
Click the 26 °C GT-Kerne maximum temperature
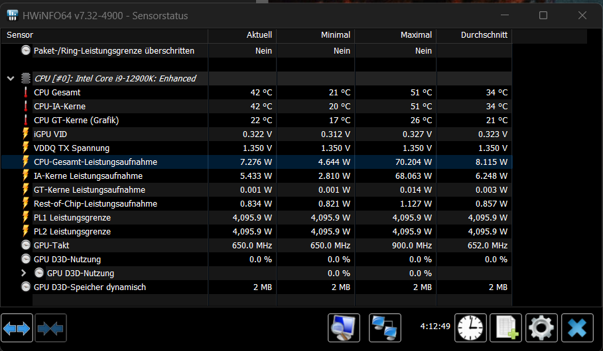tap(421, 120)
